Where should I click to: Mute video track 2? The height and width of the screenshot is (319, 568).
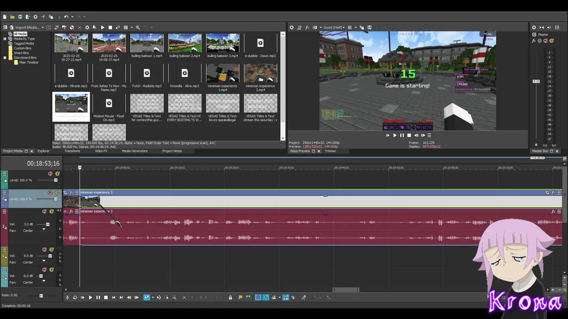[50, 193]
